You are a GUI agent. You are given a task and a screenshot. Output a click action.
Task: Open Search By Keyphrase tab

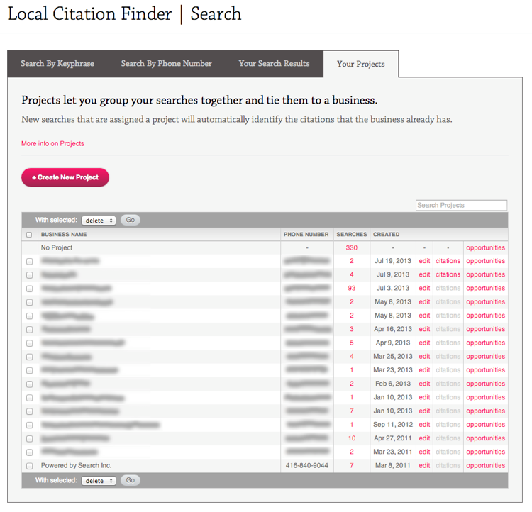pos(57,64)
